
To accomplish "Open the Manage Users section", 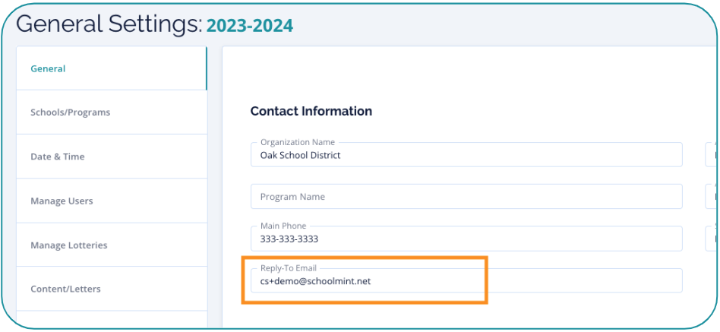I will click(x=62, y=201).
